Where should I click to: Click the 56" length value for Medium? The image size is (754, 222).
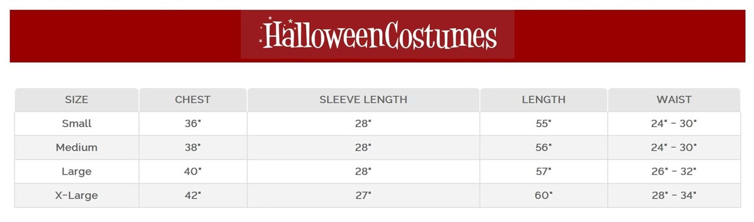pyautogui.click(x=544, y=148)
